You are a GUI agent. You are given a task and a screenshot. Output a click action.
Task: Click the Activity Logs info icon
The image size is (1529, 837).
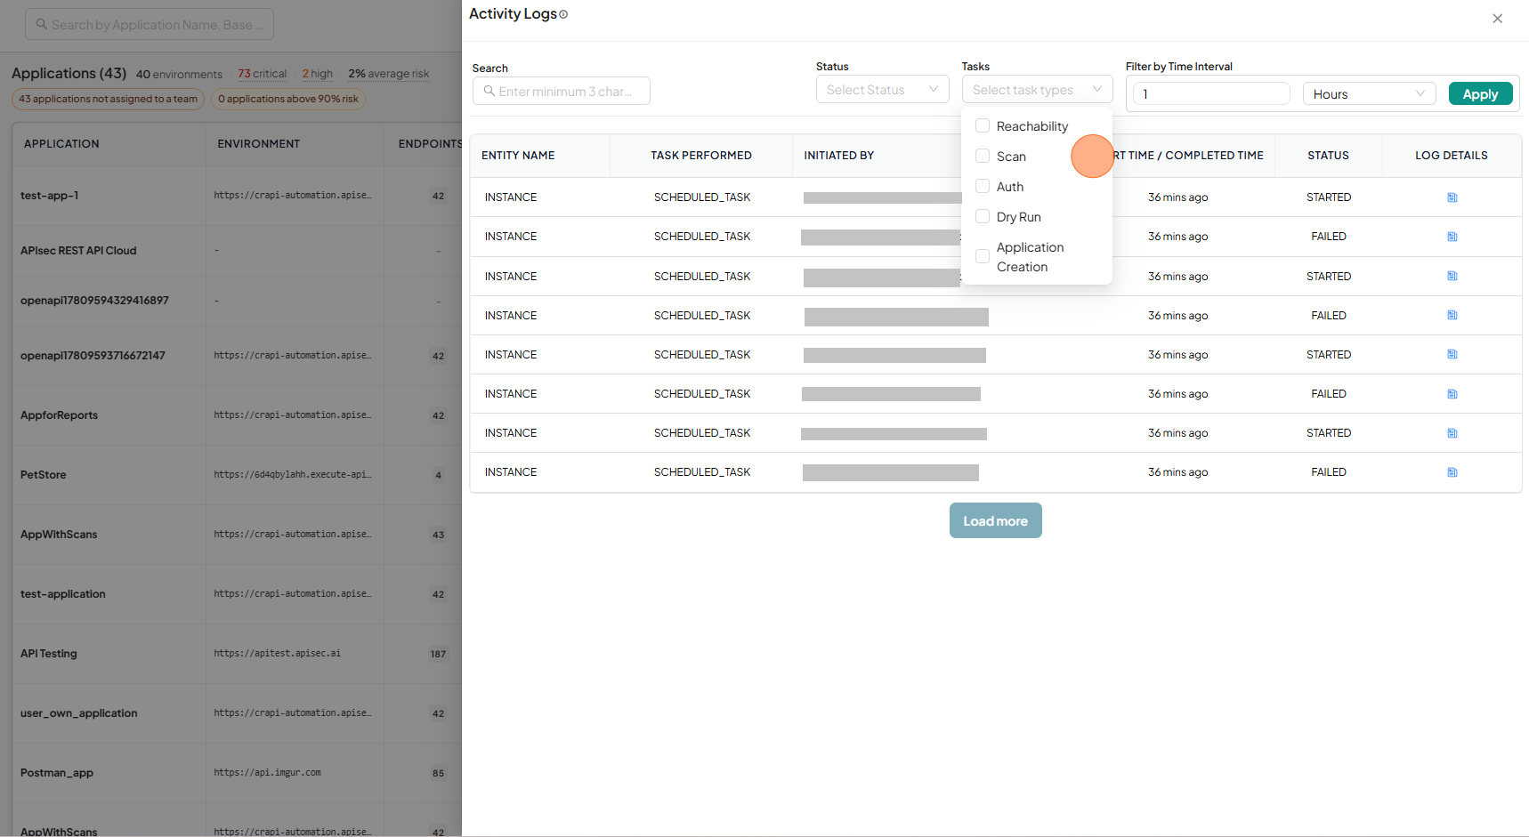563,14
